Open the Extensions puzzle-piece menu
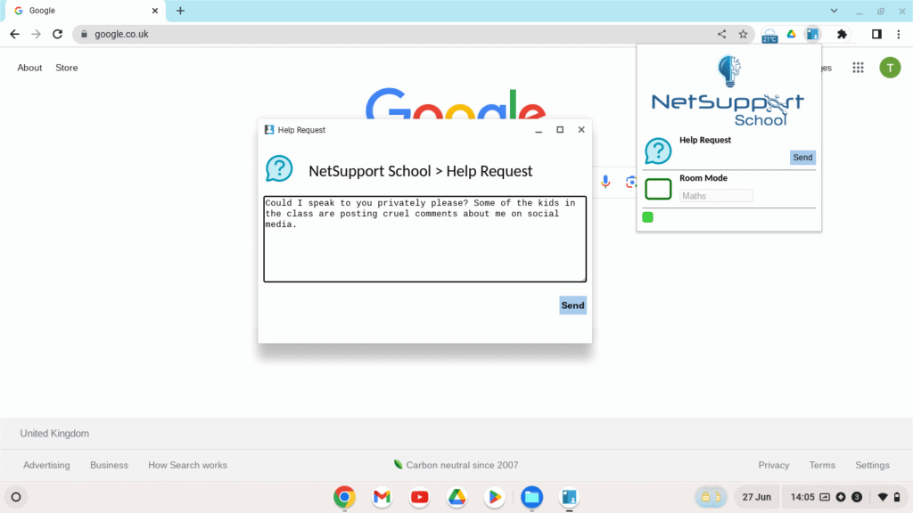Viewport: 913px width, 513px height. click(x=842, y=35)
